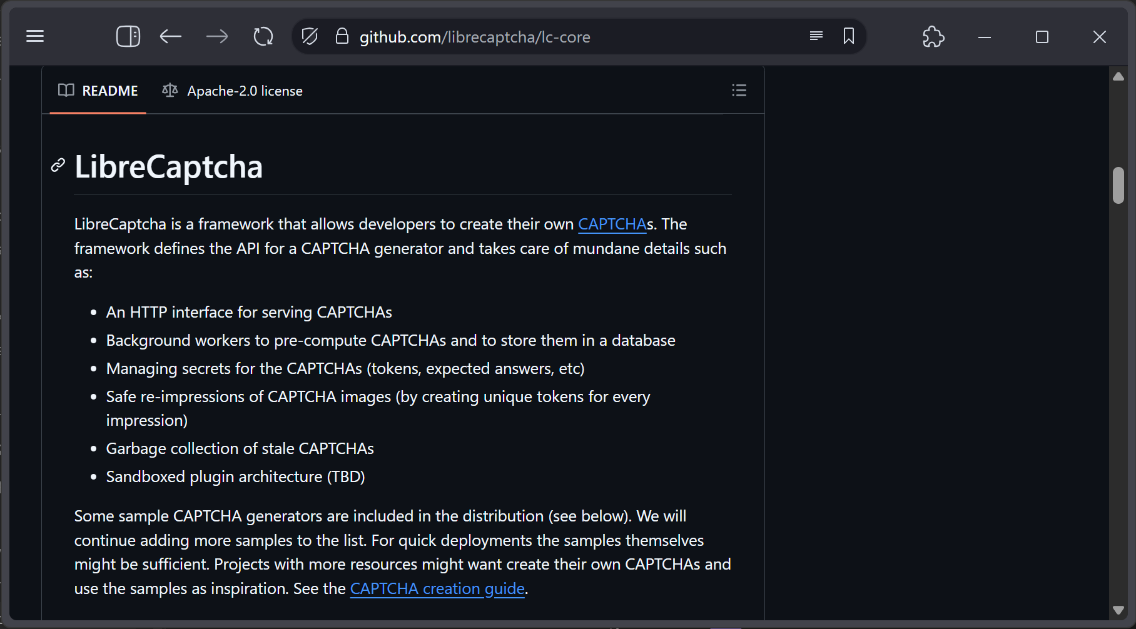Click 'Background workers to pre-compute CAPTCHAs' bullet
The height and width of the screenshot is (629, 1136).
[390, 340]
